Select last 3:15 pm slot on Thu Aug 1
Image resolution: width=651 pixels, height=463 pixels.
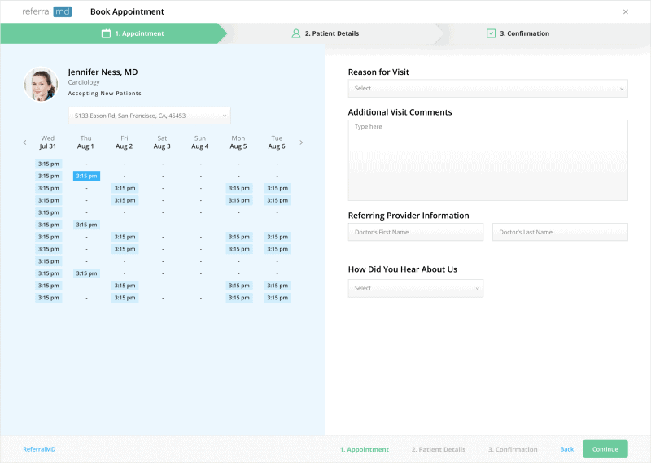[86, 273]
